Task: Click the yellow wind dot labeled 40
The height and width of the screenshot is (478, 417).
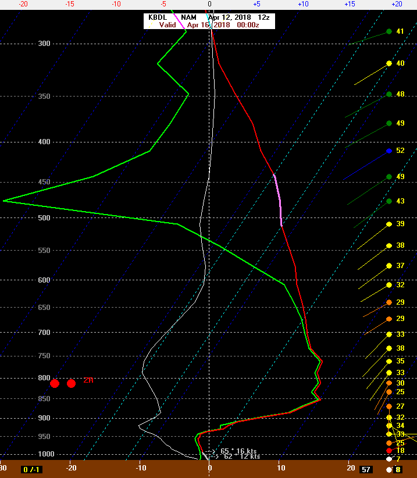Action: 389,63
